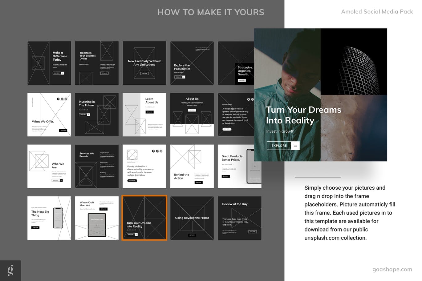This screenshot has height=281, width=422.
Task: Click Instagram icon on What We Offer template
Action: click(62, 99)
